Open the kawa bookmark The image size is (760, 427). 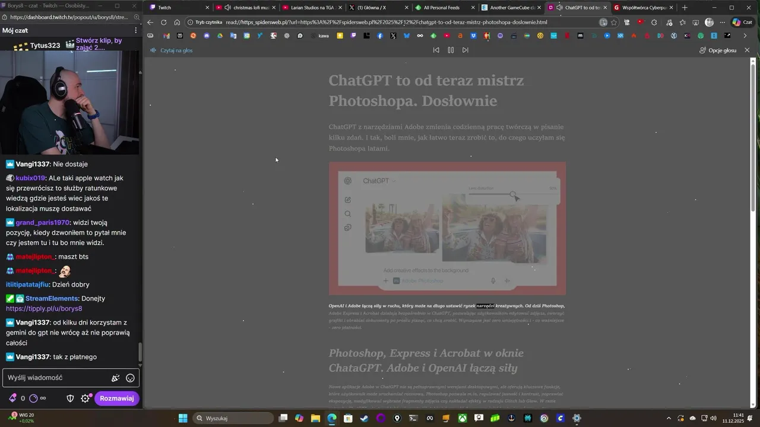(320, 36)
